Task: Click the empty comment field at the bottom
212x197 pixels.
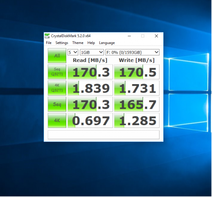Action: pos(104,135)
